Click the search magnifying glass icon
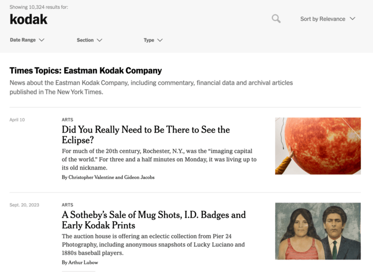The height and width of the screenshot is (276, 373). pos(276,19)
